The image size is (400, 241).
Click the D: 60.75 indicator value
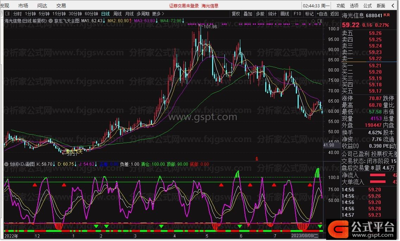(x=67, y=164)
